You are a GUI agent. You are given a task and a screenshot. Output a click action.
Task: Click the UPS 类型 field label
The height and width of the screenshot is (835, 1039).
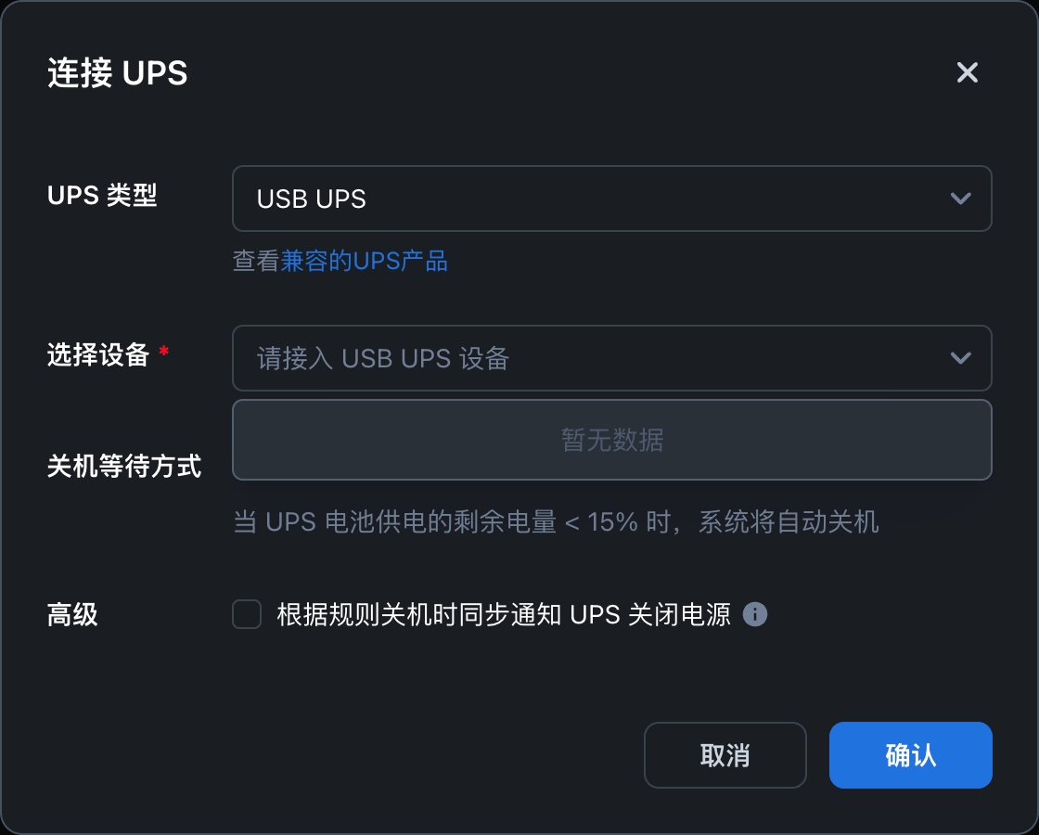[102, 196]
